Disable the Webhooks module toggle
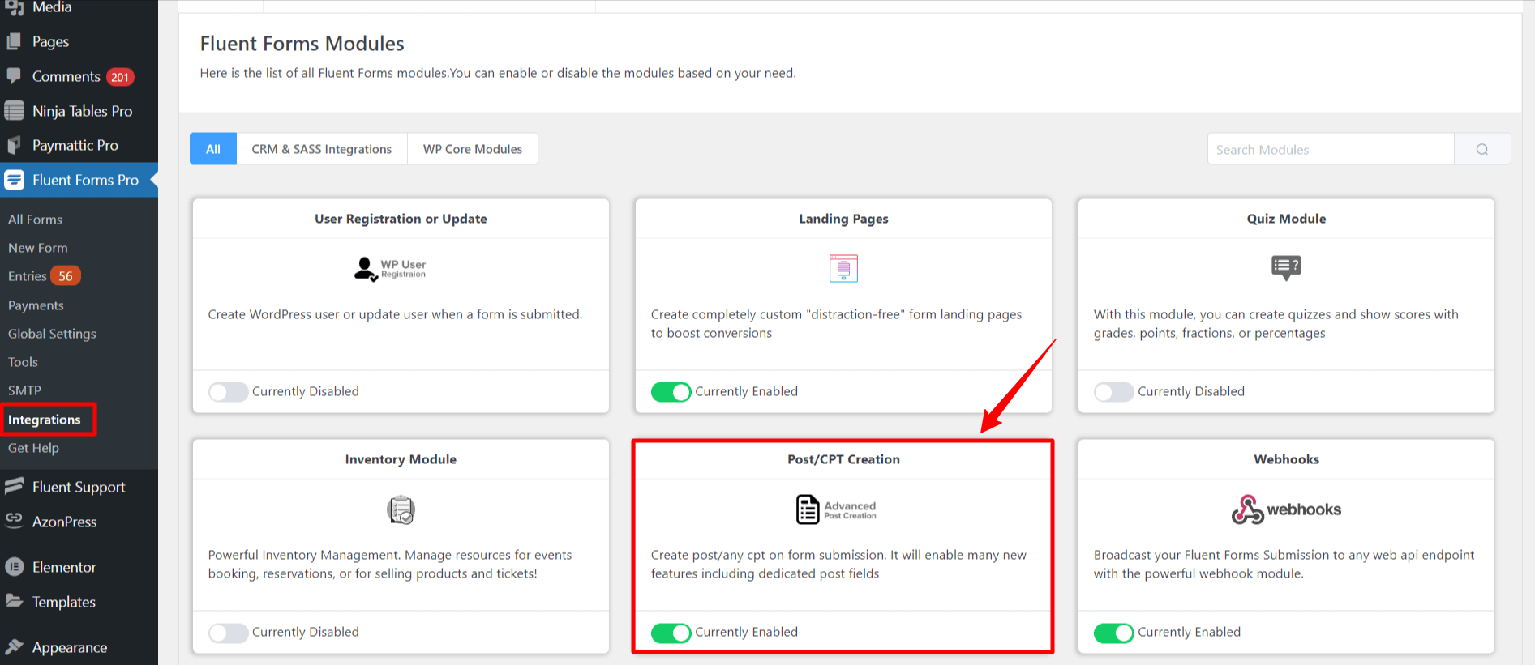The height and width of the screenshot is (665, 1535). point(1113,633)
